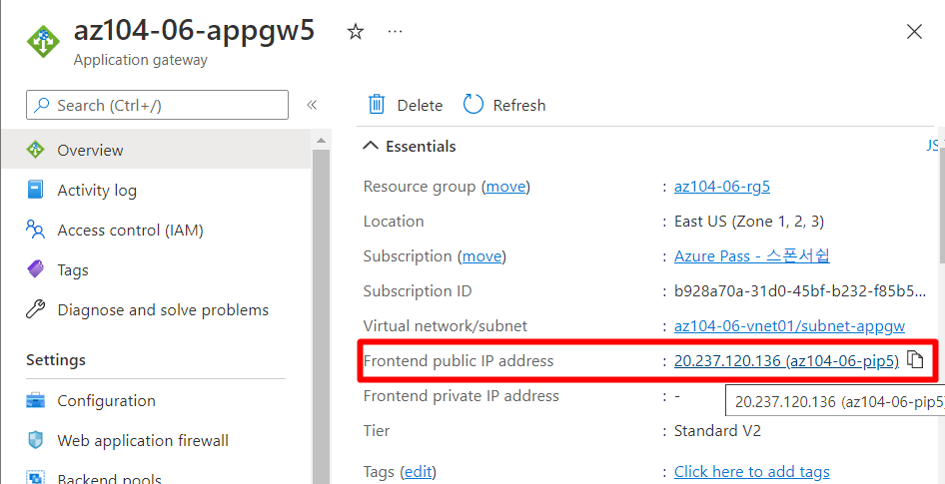This screenshot has width=945, height=484.
Task: Collapse the Essentials section
Action: click(x=410, y=147)
